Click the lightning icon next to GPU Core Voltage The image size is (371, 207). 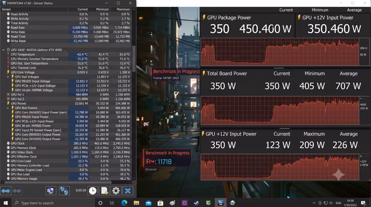[x=8, y=72]
